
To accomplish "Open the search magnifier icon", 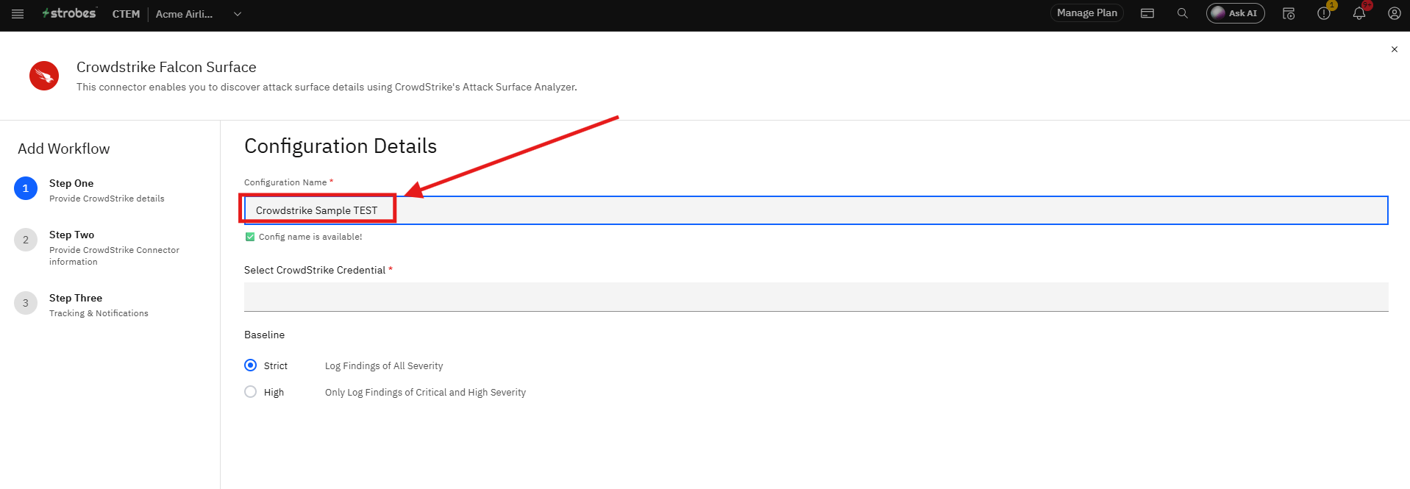I will [x=1182, y=13].
